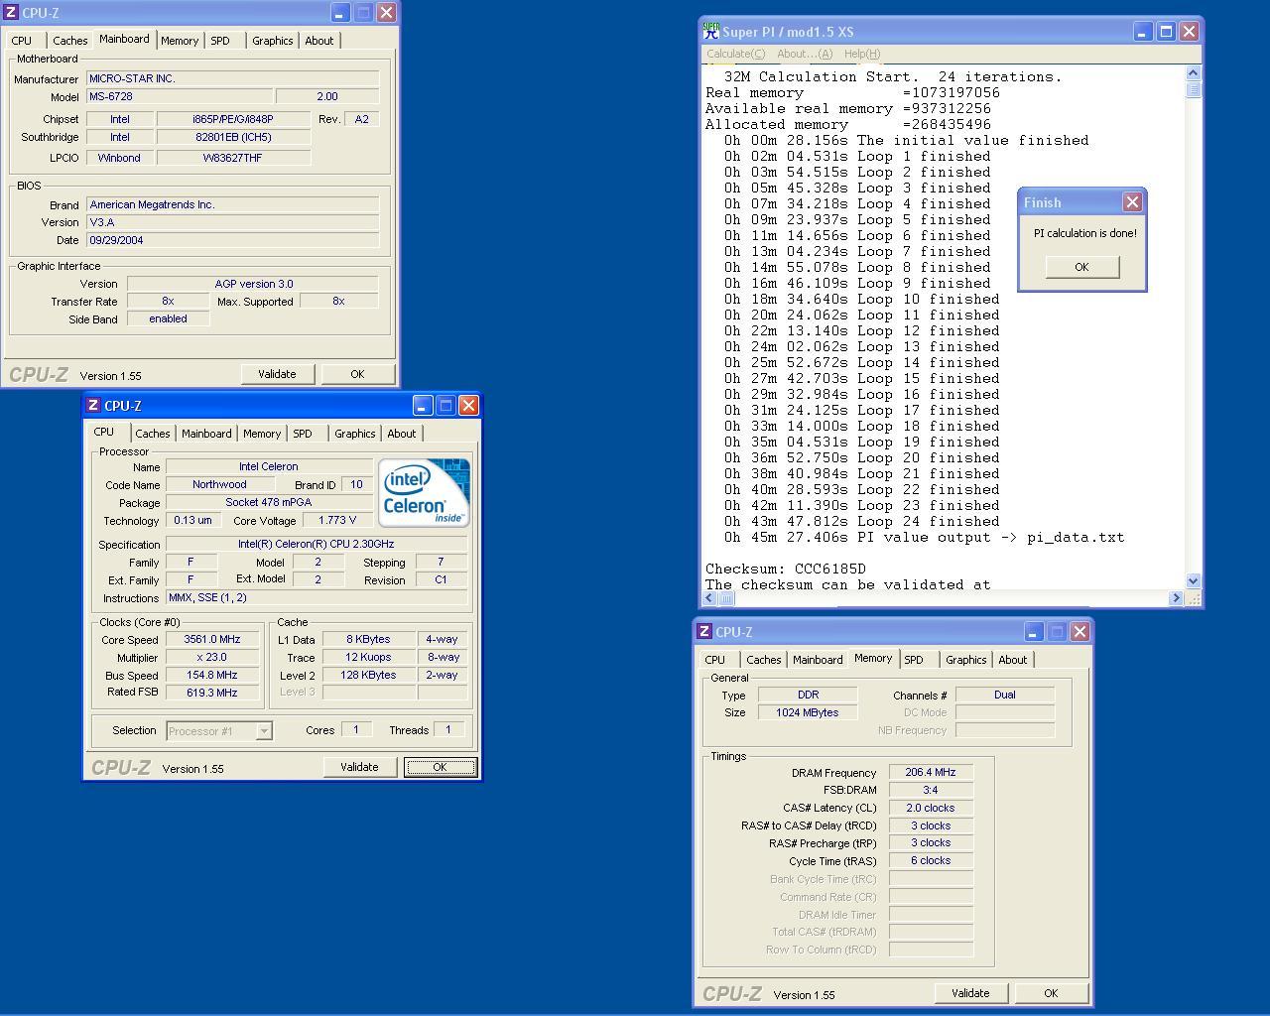Open Graphics tab in CPU window
Image resolution: width=1270 pixels, height=1016 pixels.
[x=354, y=434]
